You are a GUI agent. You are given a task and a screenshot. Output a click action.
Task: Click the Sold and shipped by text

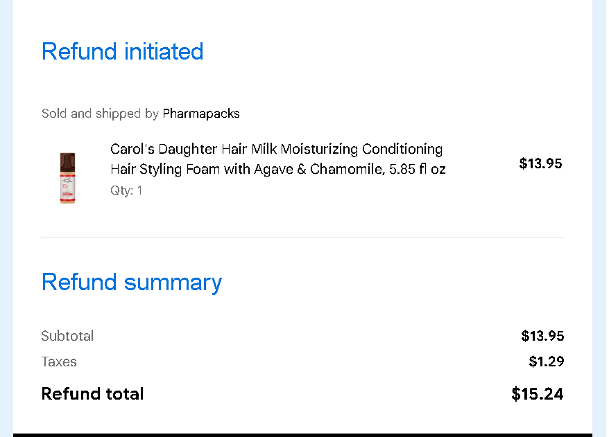(x=100, y=114)
